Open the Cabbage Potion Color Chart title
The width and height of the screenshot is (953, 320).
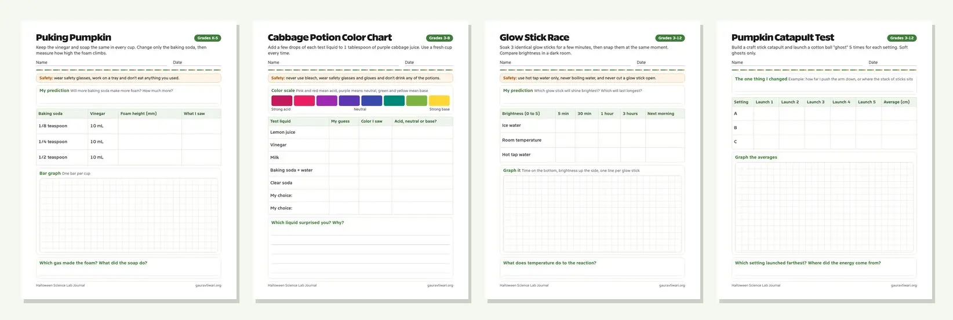(x=330, y=38)
